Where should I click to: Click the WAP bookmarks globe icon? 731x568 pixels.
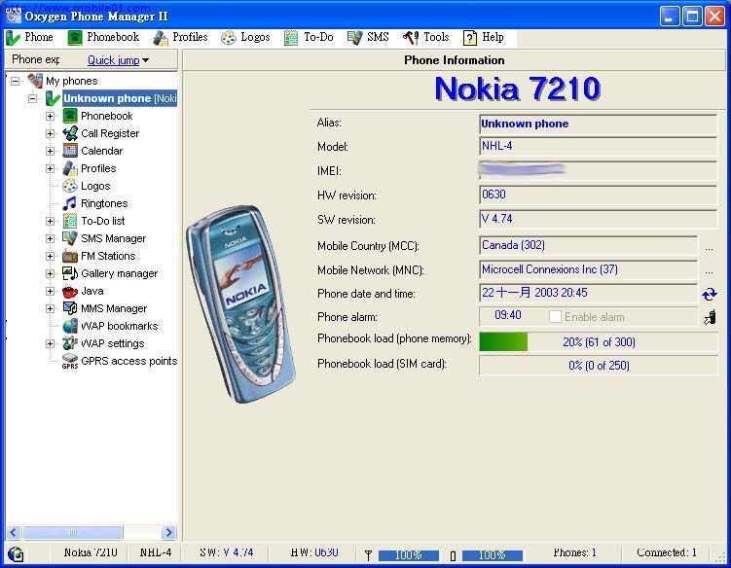coord(70,326)
